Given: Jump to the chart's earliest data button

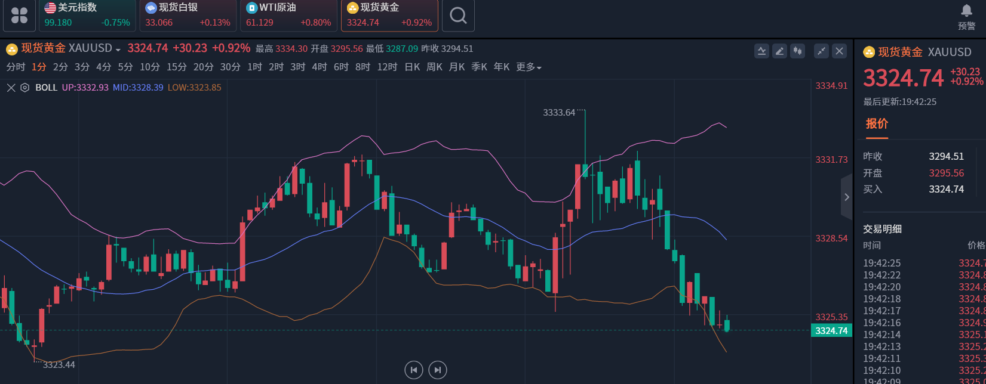Looking at the screenshot, I should [414, 370].
